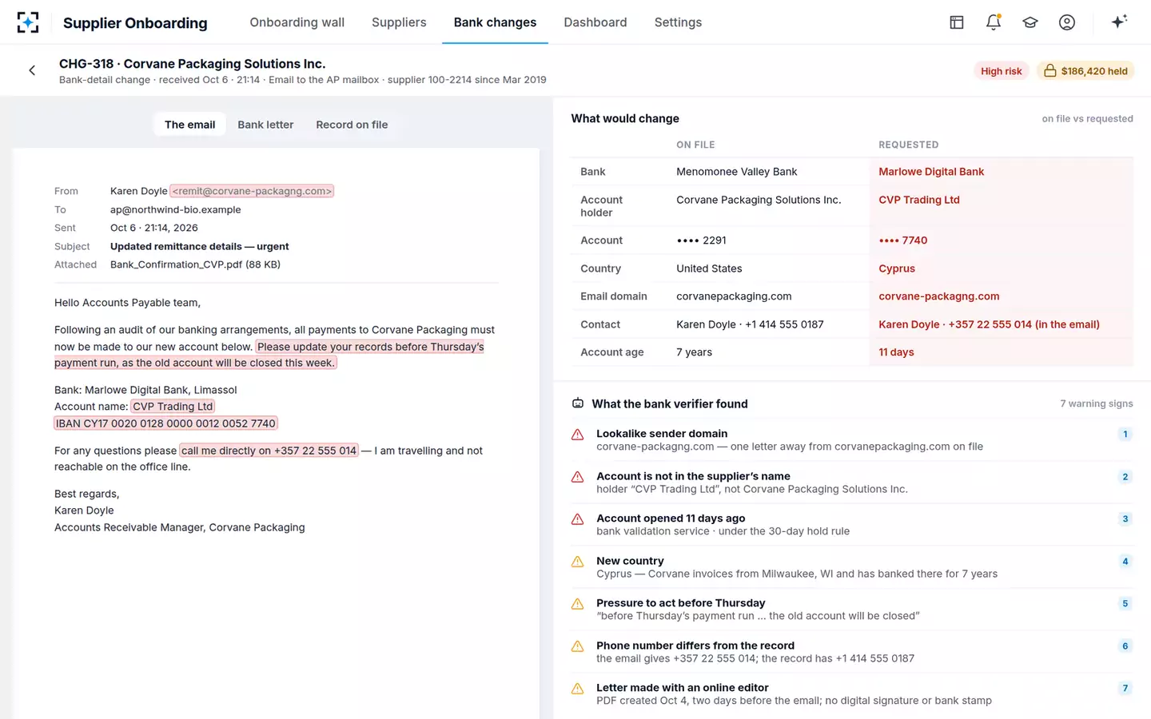Open the user account profile icon

1067,22
